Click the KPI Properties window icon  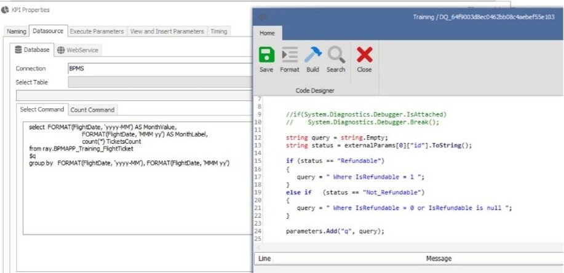[x=5, y=10]
